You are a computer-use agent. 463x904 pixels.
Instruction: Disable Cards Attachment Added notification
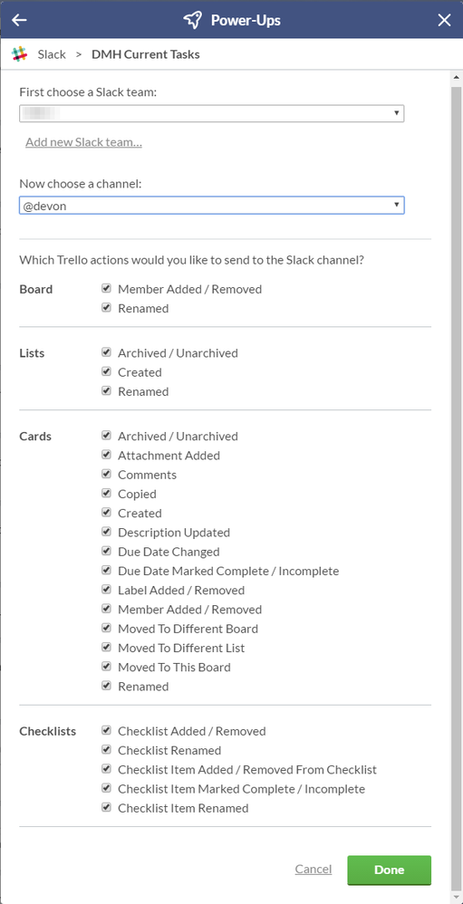tap(106, 455)
